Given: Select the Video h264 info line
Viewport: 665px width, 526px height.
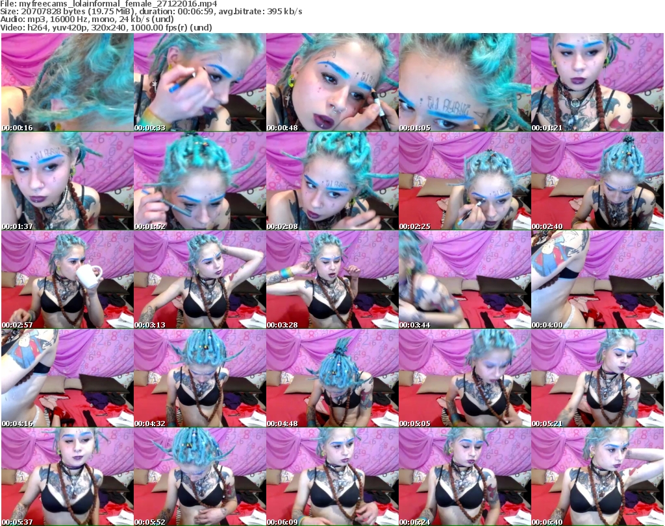Looking at the screenshot, I should 106,27.
